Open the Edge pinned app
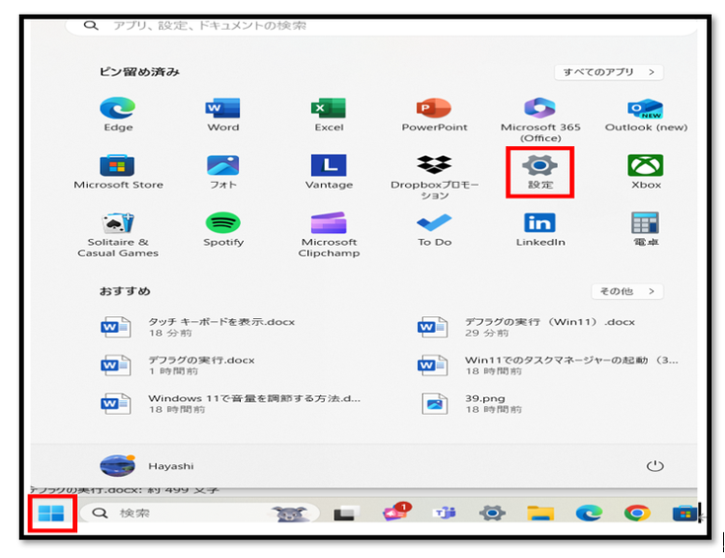 pyautogui.click(x=118, y=115)
